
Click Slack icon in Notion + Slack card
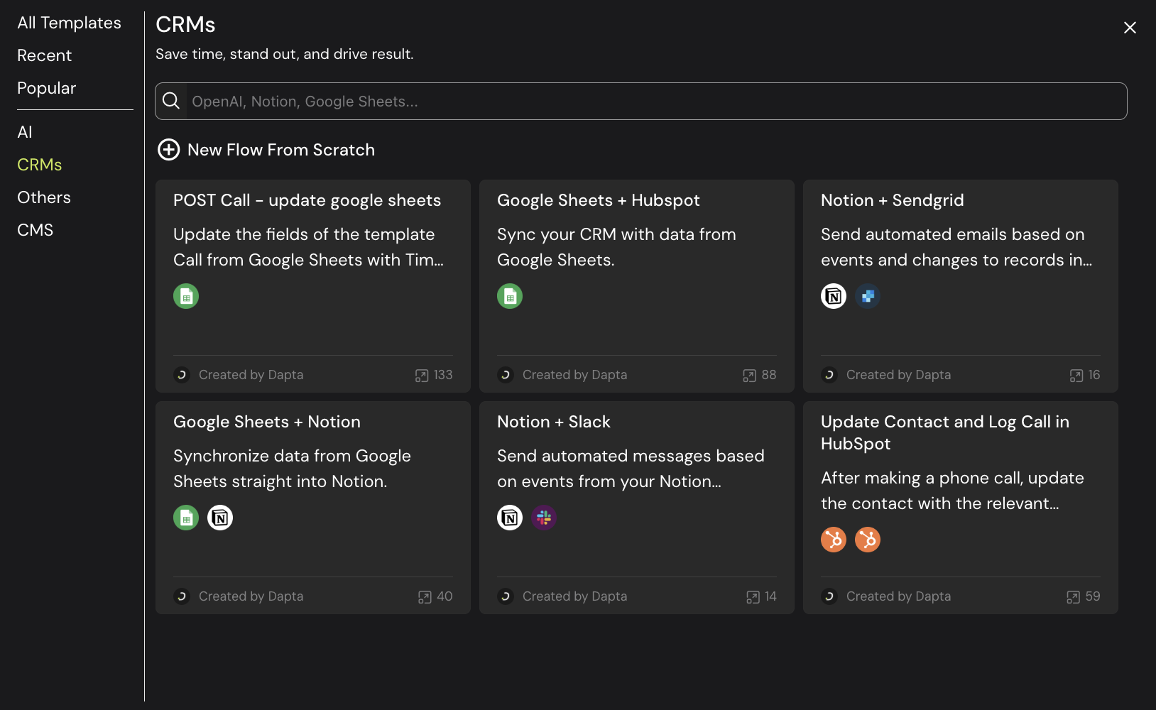click(x=544, y=518)
